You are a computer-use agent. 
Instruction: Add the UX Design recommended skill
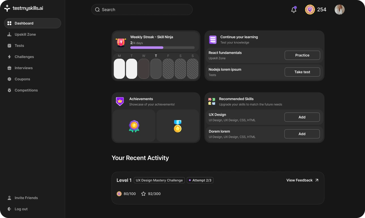(302, 117)
